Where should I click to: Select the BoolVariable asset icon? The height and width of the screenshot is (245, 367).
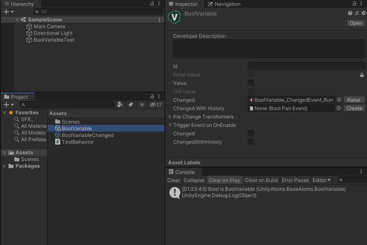click(x=58, y=128)
